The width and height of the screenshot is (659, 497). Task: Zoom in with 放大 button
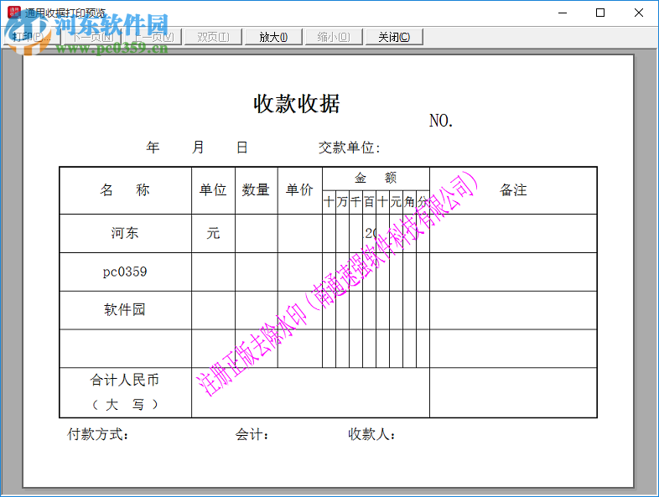tap(273, 37)
